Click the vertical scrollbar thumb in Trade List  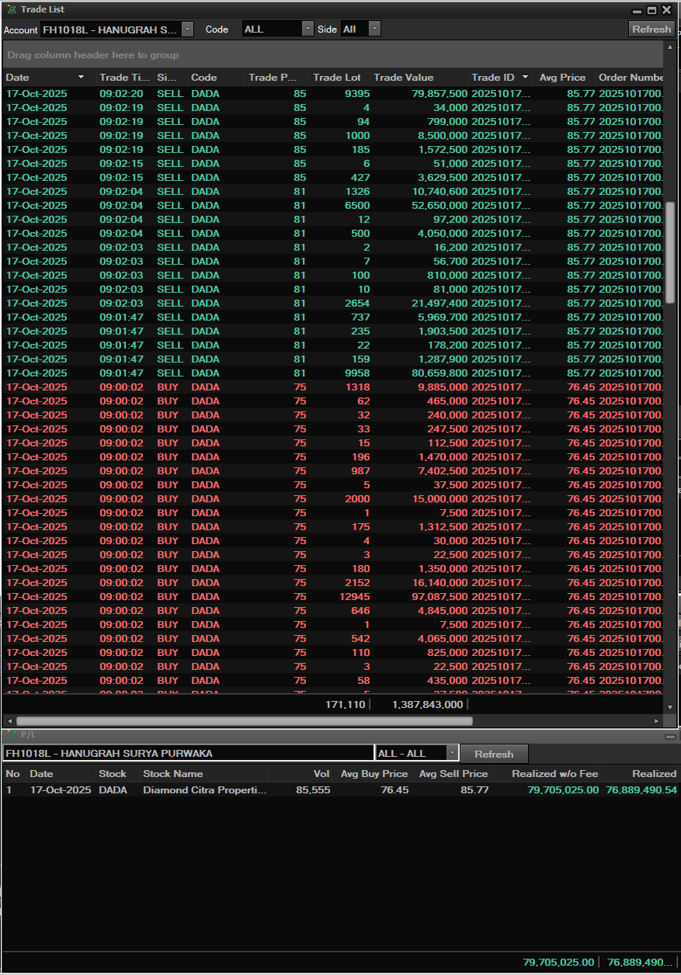670,252
